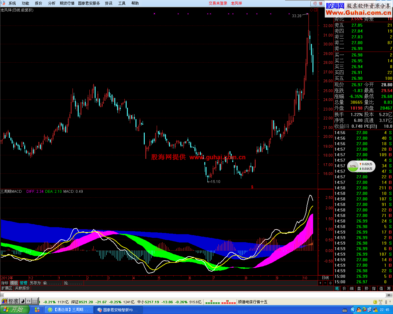The height and width of the screenshot is (314, 393).
Task: Click the IME logo icon
Action: [4, 301]
